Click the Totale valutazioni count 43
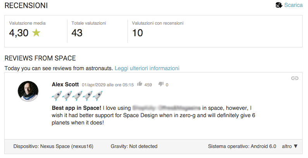The height and width of the screenshot is (158, 308). [77, 33]
